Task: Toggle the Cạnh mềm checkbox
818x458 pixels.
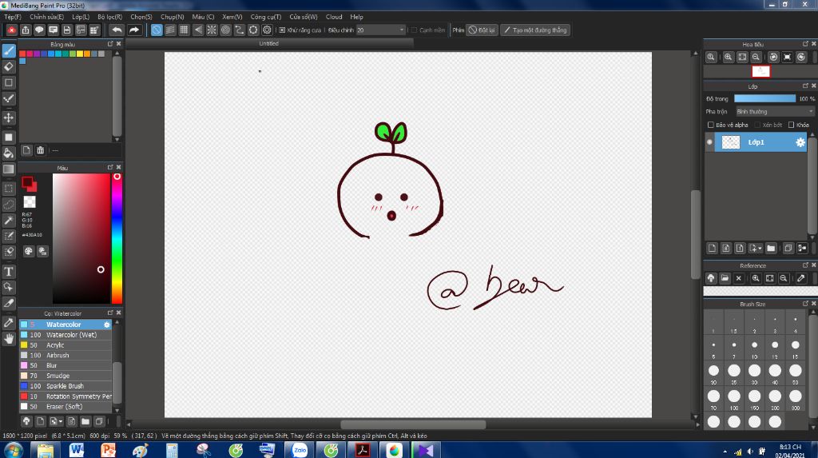Action: tap(415, 30)
